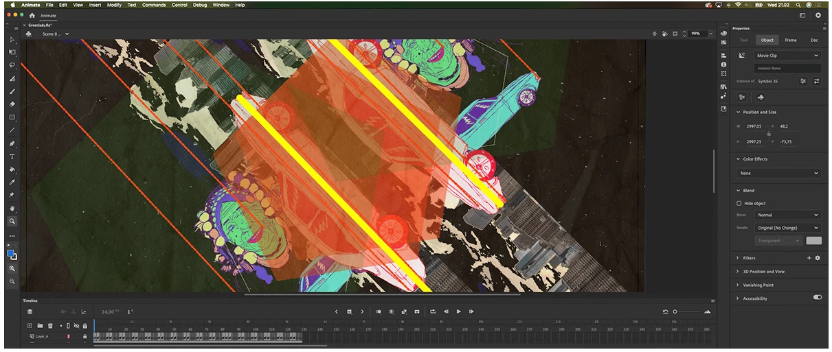Screen dimensions: 832x352
Task: Select the Pen tool
Action: click(12, 143)
